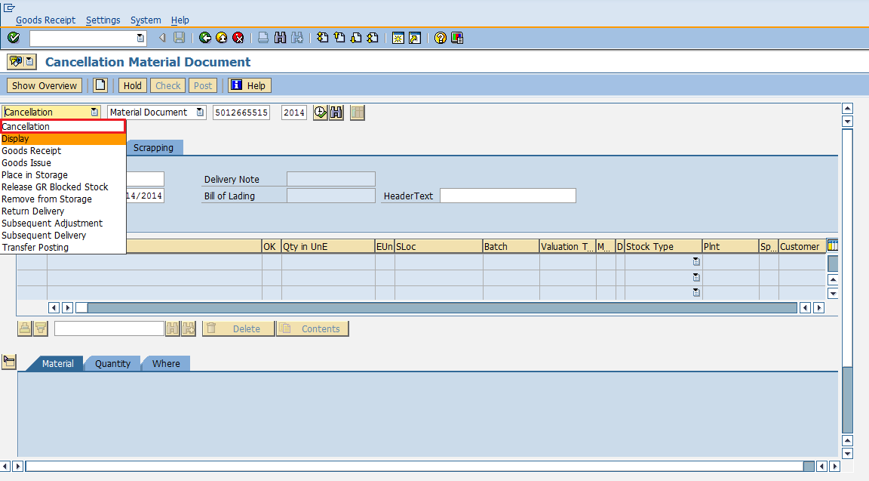Click the Delivery Note input field
The image size is (869, 481).
tap(331, 179)
